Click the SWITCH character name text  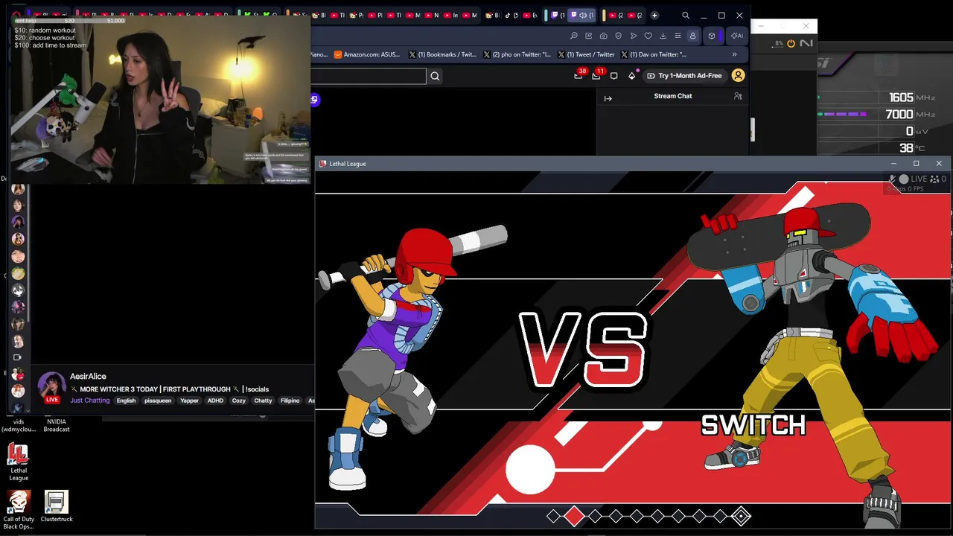tap(753, 425)
